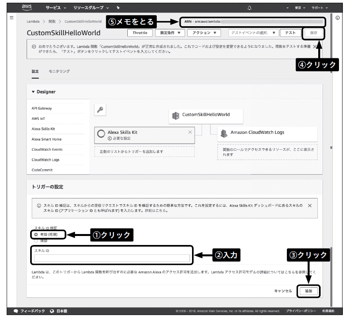Select the Alexa Skills Kit trigger card

pos(145,135)
